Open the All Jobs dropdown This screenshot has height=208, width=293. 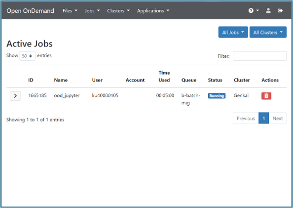tap(233, 32)
